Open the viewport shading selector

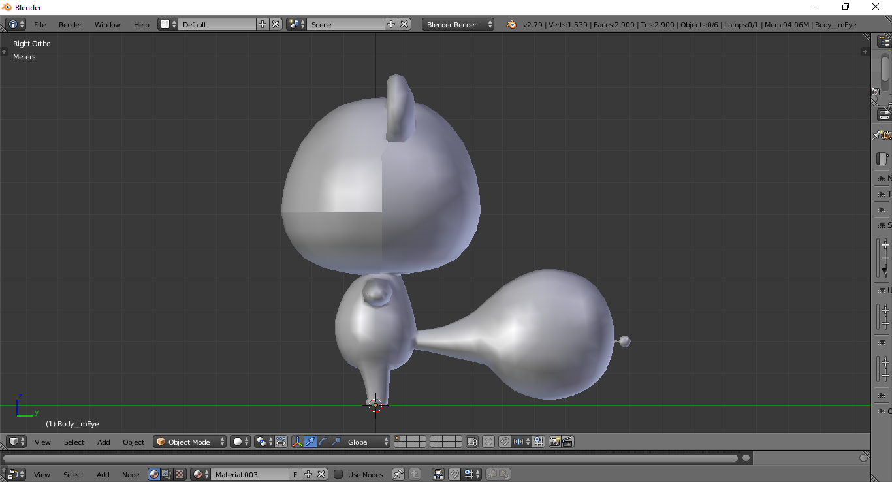pos(240,442)
